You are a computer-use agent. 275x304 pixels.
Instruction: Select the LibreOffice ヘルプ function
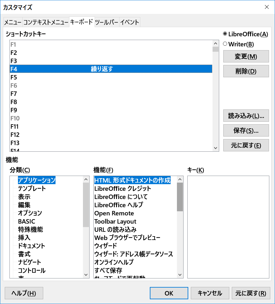(119, 205)
